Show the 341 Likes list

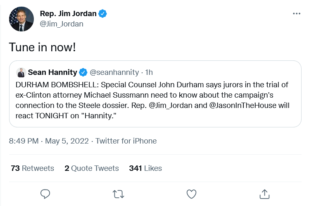pos(145,168)
